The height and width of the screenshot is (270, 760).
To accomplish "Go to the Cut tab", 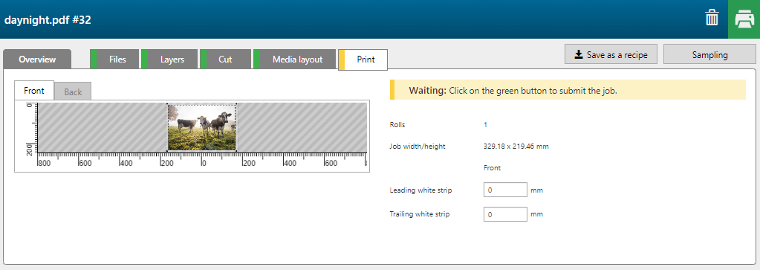I will (x=225, y=60).
